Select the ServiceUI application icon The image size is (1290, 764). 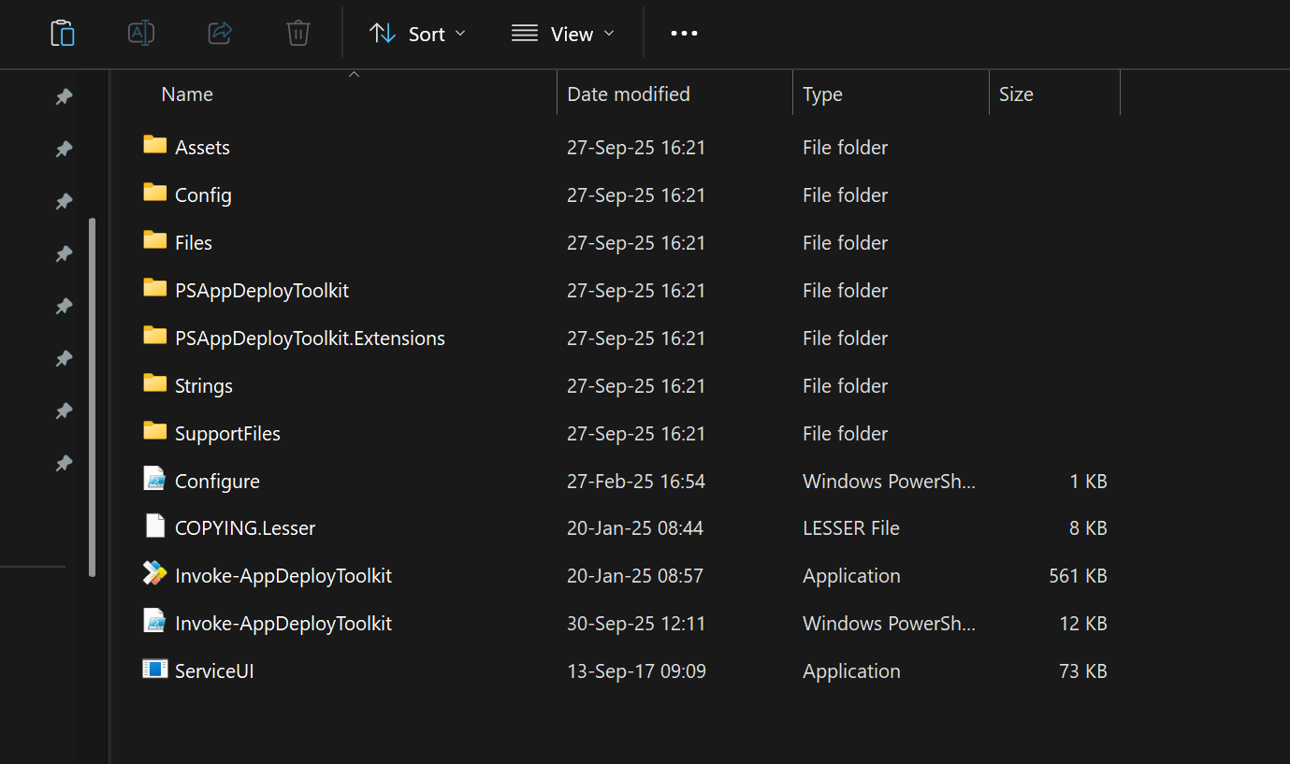pos(155,670)
